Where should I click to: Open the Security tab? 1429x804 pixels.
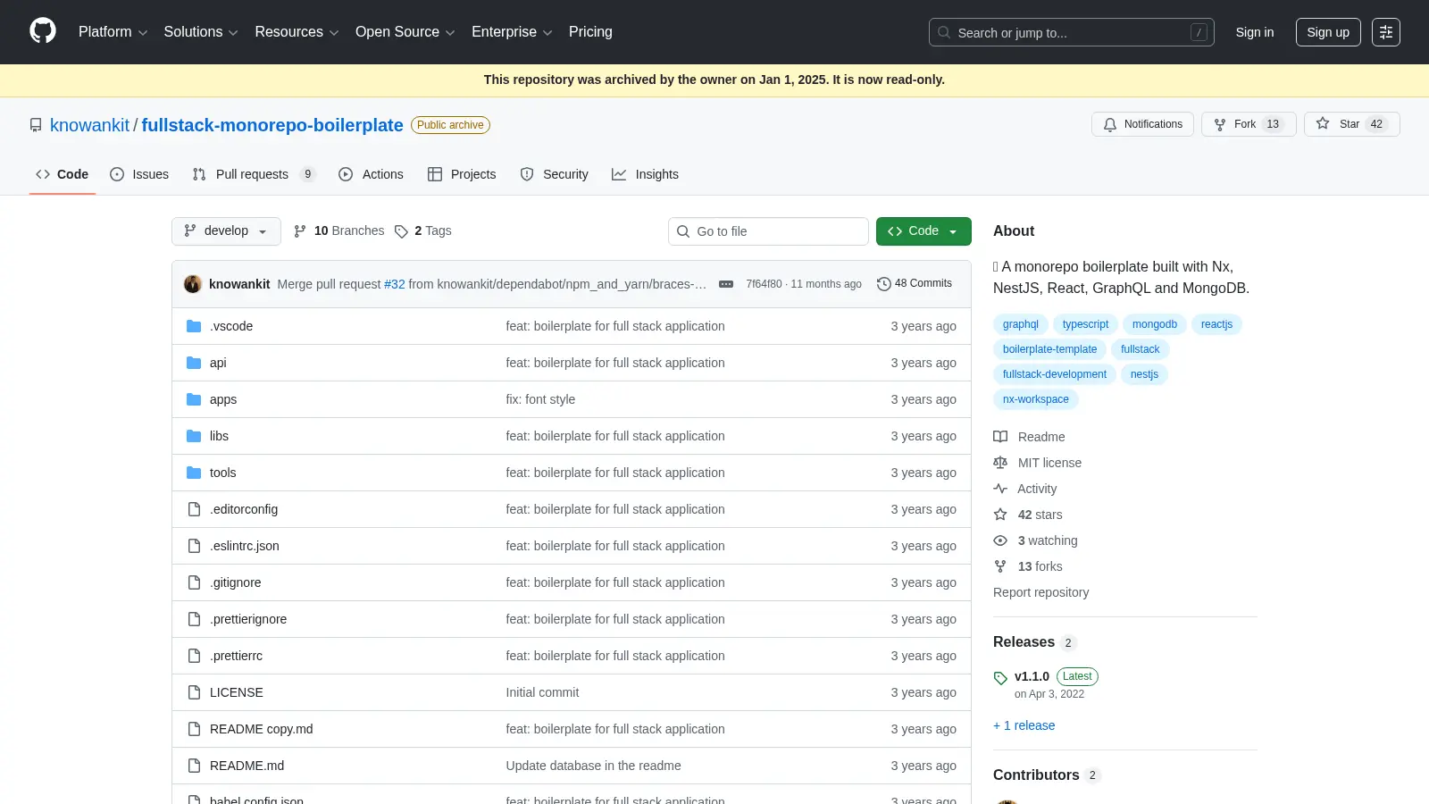[554, 174]
